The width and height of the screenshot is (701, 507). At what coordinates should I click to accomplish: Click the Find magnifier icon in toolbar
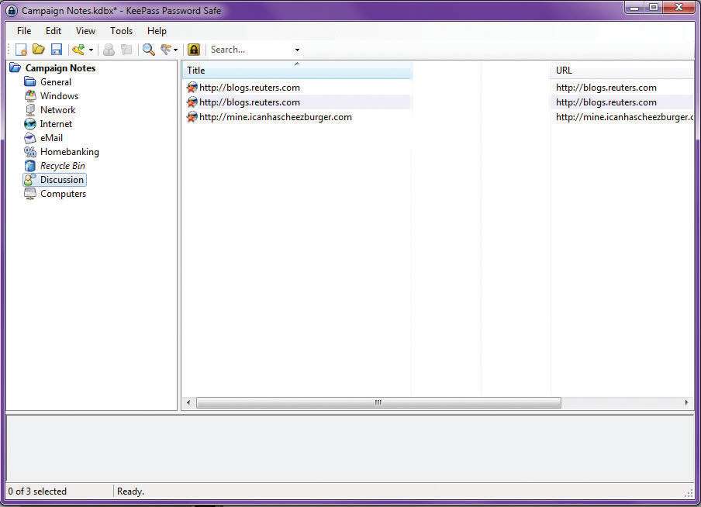coord(148,50)
